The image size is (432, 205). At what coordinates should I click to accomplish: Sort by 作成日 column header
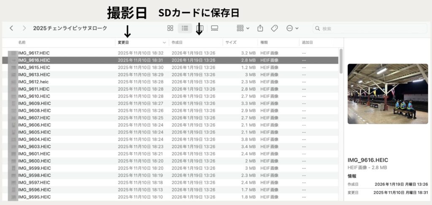coord(177,43)
